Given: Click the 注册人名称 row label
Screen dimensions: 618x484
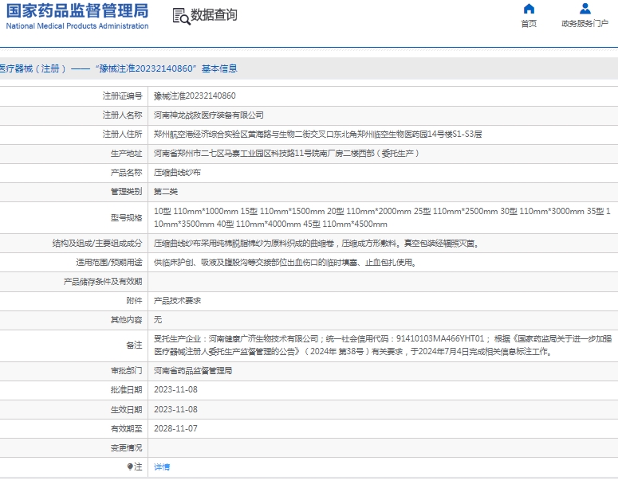Looking at the screenshot, I should [122, 115].
